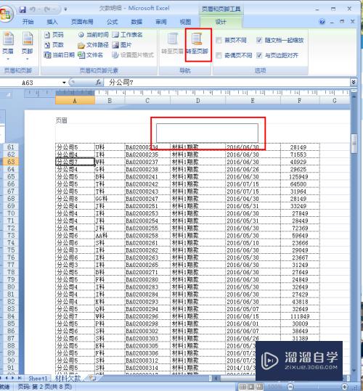Screen dimensions: 363x391
Task: Click 转至页眉 go to header
Action: click(172, 44)
